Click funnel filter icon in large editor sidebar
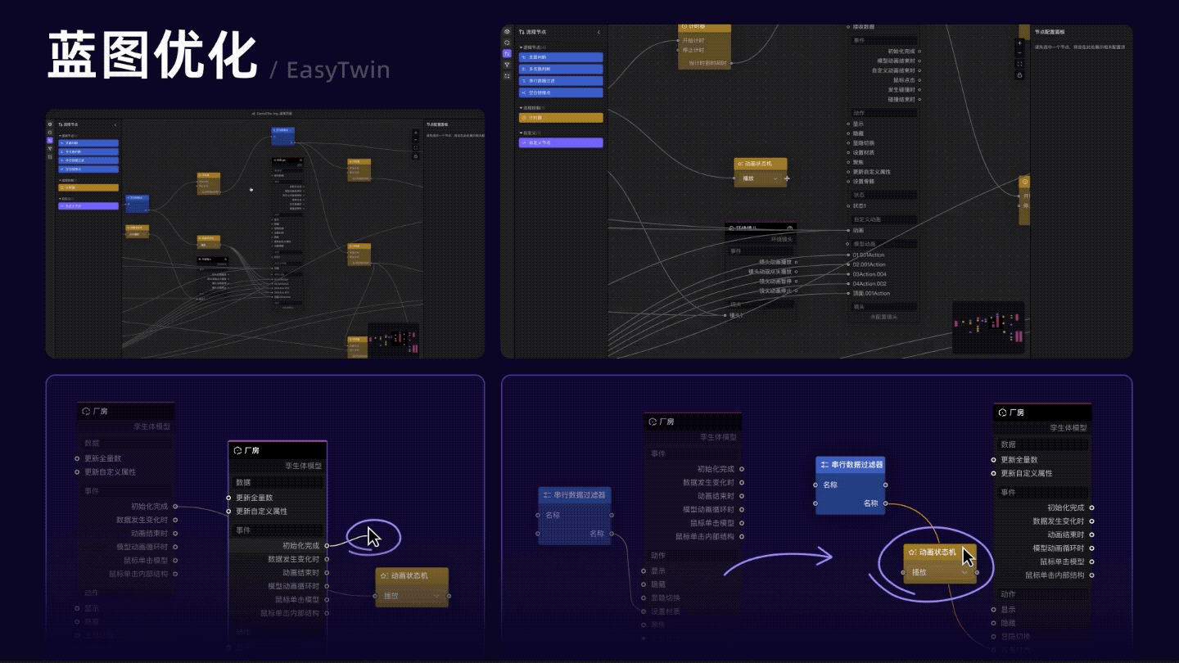Screen dimensions: 1179x663 pyautogui.click(x=507, y=65)
